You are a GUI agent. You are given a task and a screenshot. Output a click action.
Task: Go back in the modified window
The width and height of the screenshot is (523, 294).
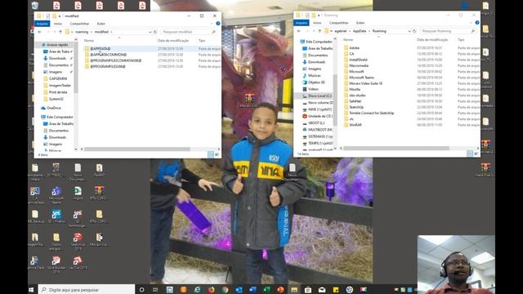40,32
